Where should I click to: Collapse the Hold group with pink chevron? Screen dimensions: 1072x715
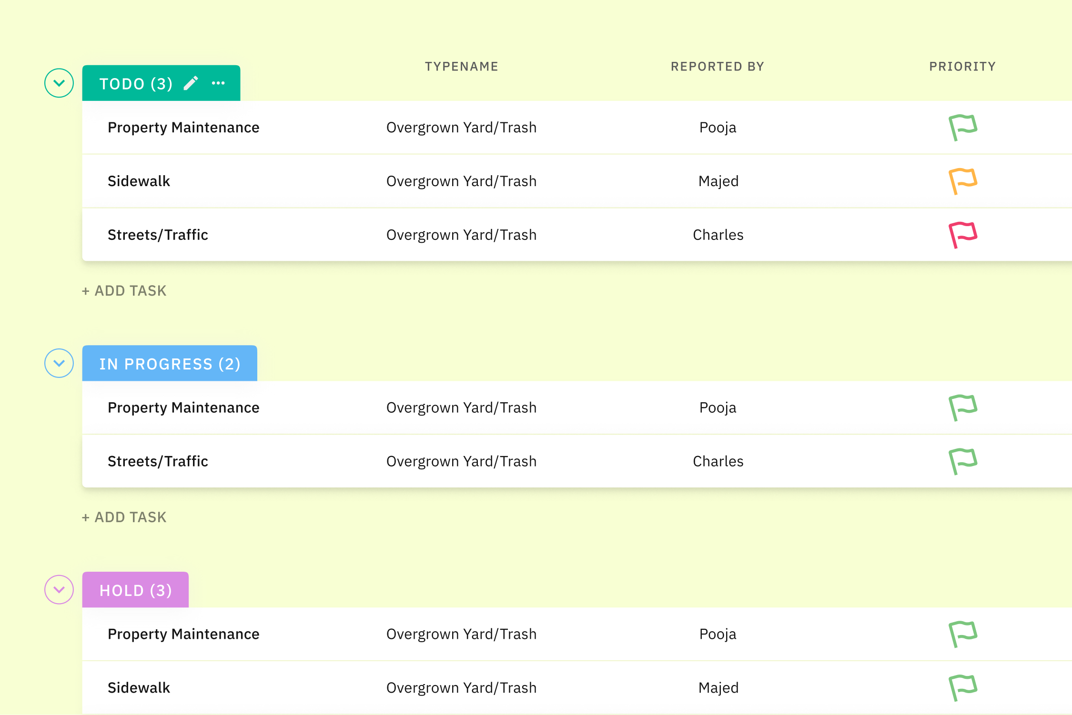(x=59, y=590)
